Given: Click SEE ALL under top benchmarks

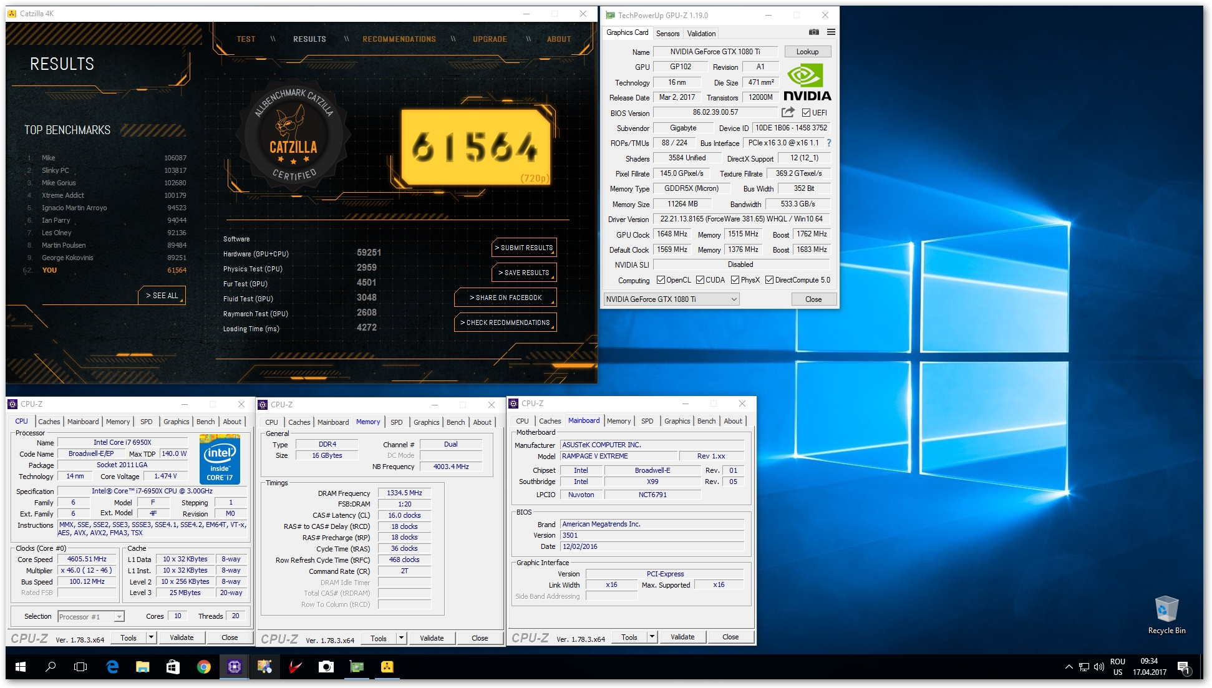Looking at the screenshot, I should pos(162,296).
